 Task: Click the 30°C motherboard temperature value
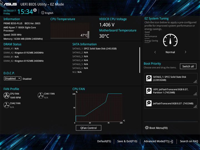tap(104, 36)
